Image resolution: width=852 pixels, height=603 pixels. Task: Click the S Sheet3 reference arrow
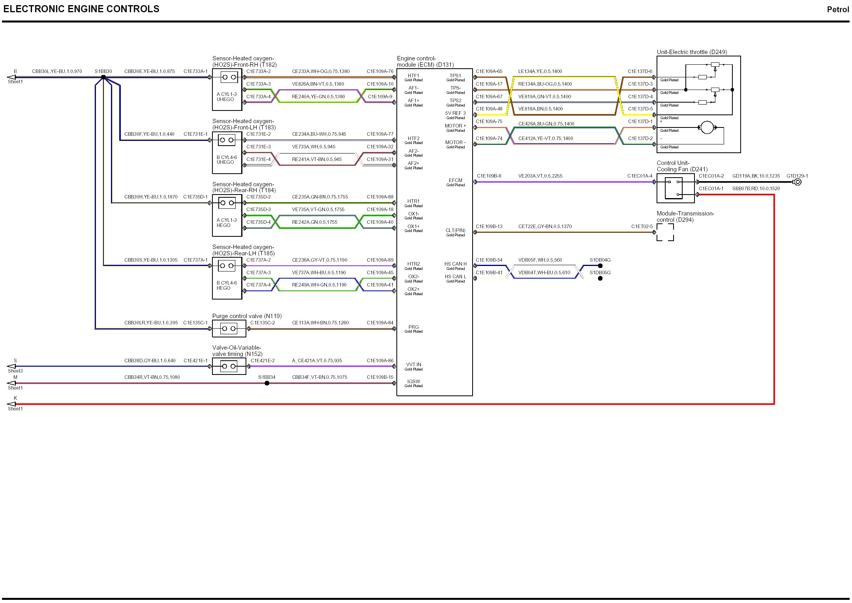[x=12, y=366]
